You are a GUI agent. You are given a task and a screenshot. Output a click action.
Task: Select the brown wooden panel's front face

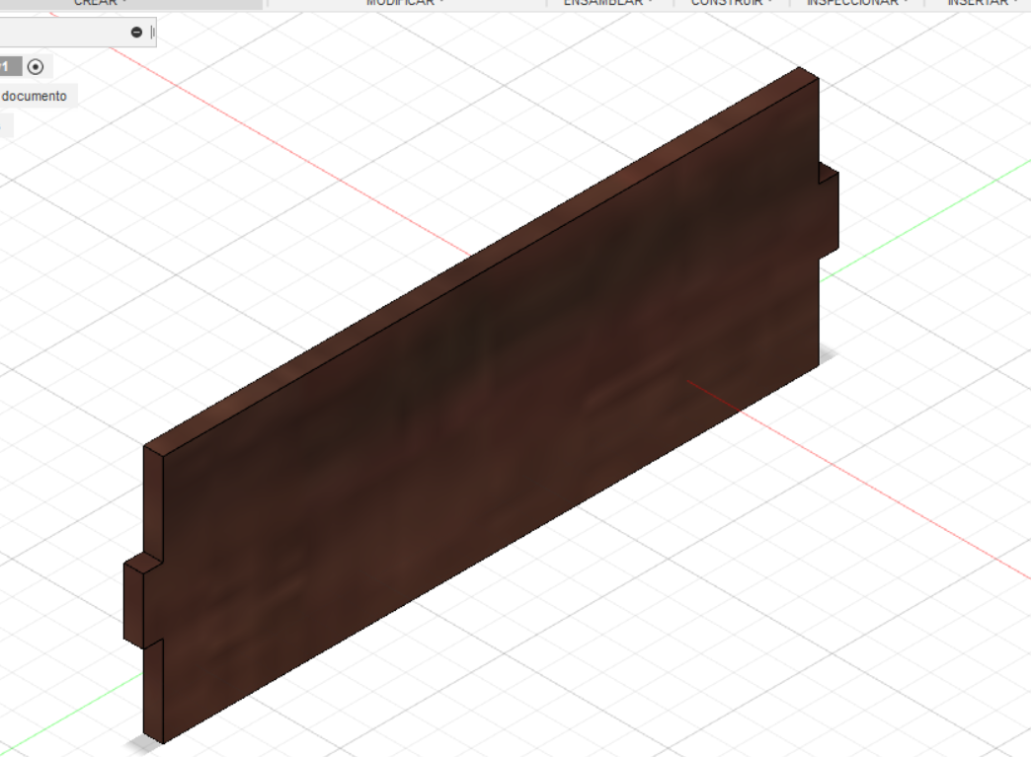(x=491, y=411)
